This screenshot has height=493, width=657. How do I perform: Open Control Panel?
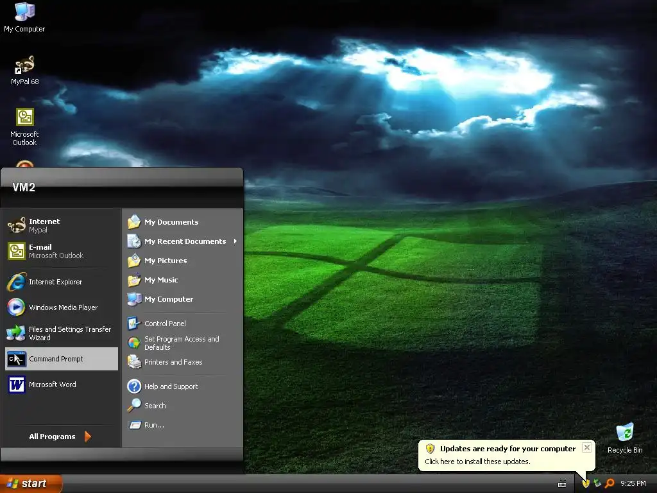tap(183, 324)
